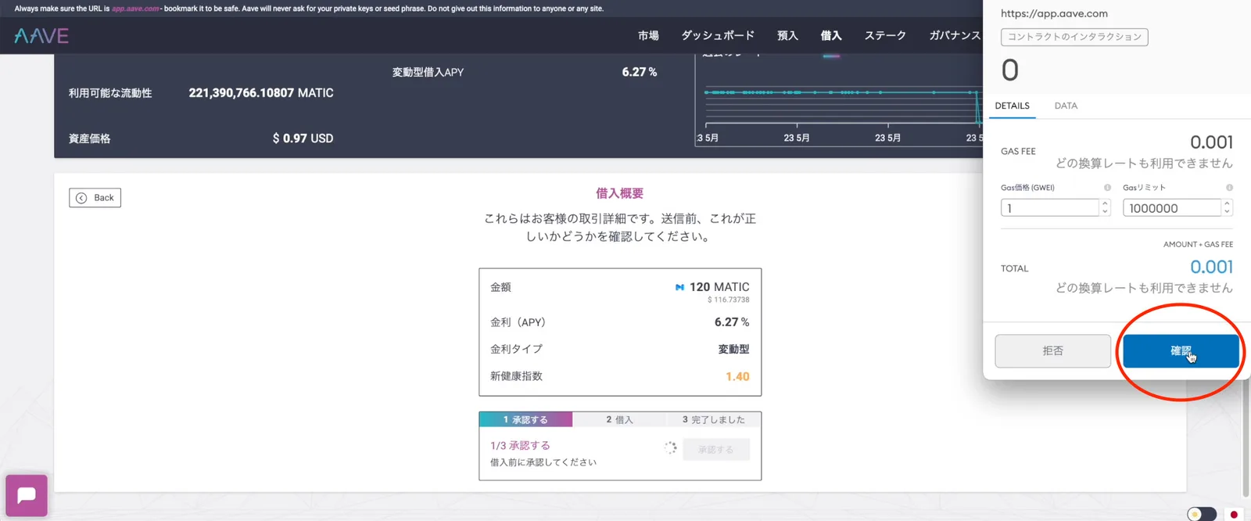Click the 120 MATIC amount value

click(x=719, y=287)
